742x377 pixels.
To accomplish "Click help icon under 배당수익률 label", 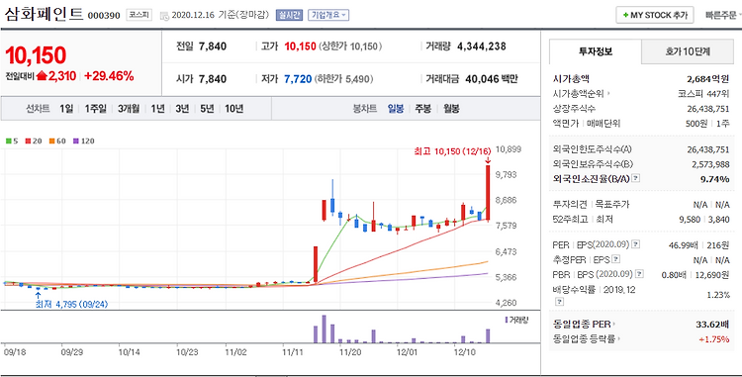I will 559,302.
